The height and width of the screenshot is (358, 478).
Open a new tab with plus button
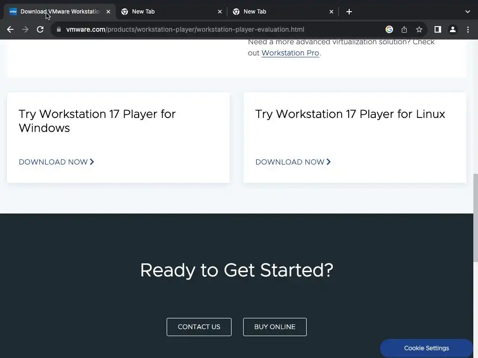[349, 12]
